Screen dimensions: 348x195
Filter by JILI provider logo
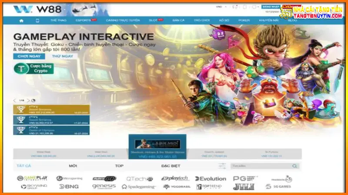pos(244,187)
